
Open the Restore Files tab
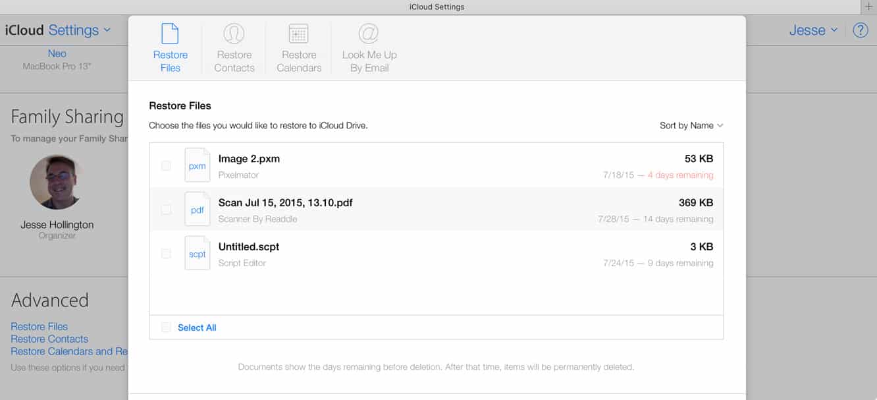[x=170, y=48]
